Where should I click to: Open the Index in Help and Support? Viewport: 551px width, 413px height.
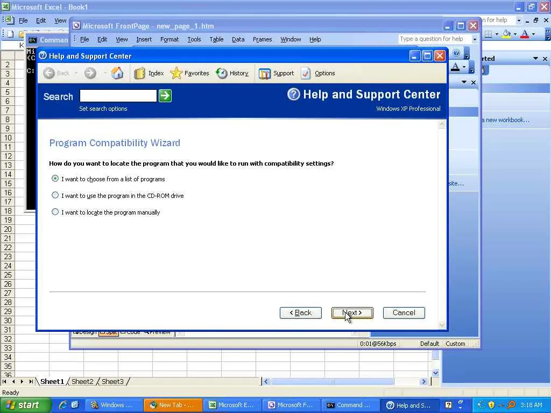149,73
